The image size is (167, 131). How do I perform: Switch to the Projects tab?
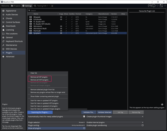pos(16,6)
